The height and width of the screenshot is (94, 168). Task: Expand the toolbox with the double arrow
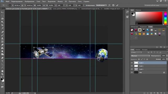[1, 8]
